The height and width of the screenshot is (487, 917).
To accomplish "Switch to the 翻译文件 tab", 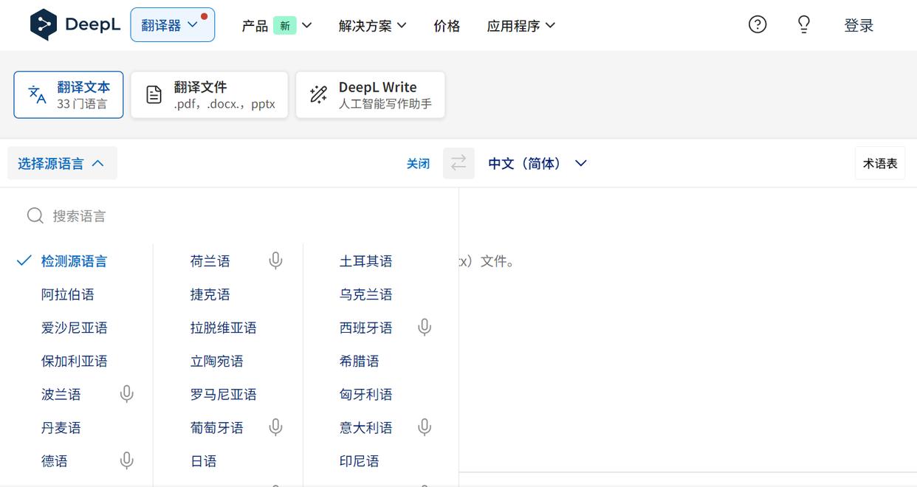I will tap(210, 94).
